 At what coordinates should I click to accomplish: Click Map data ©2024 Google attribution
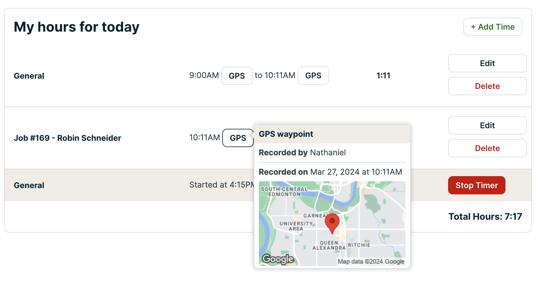click(371, 261)
